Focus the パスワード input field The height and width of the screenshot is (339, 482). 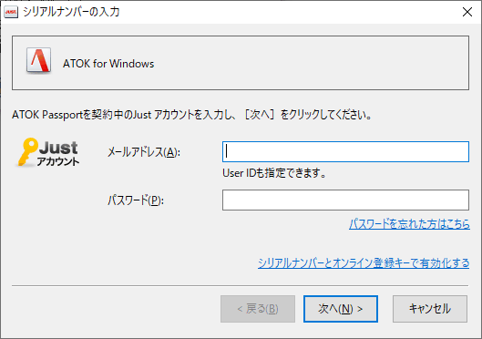(345, 200)
